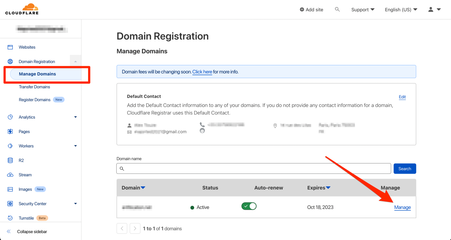Open the Support dropdown menu
Screen dimensions: 451x240
[x=363, y=10]
